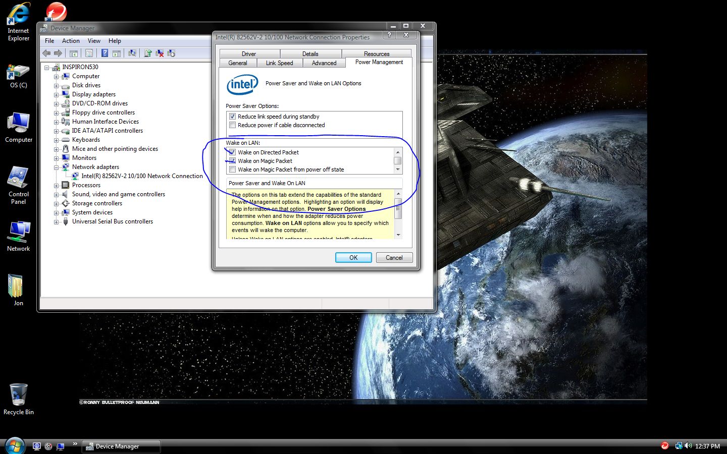This screenshot has height=454, width=727.
Task: Expand the DVD/CD-ROM drives node
Action: tap(56, 104)
